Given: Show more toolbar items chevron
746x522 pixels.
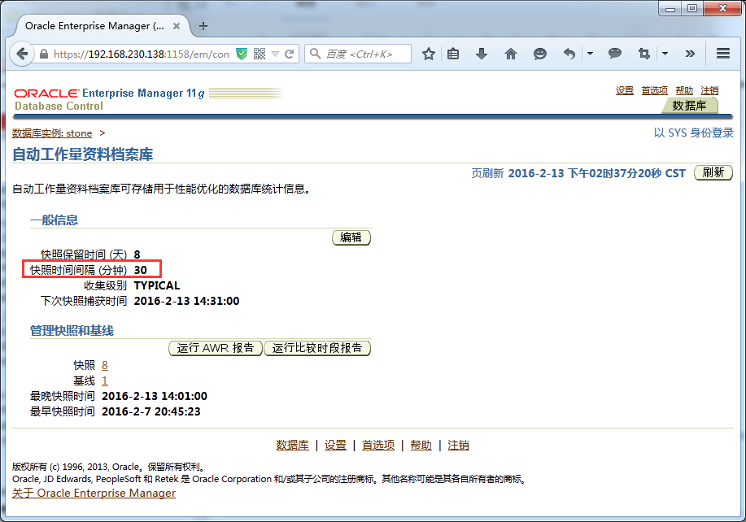Looking at the screenshot, I should 690,54.
